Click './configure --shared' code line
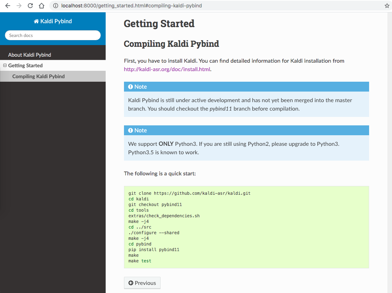 pos(154,233)
